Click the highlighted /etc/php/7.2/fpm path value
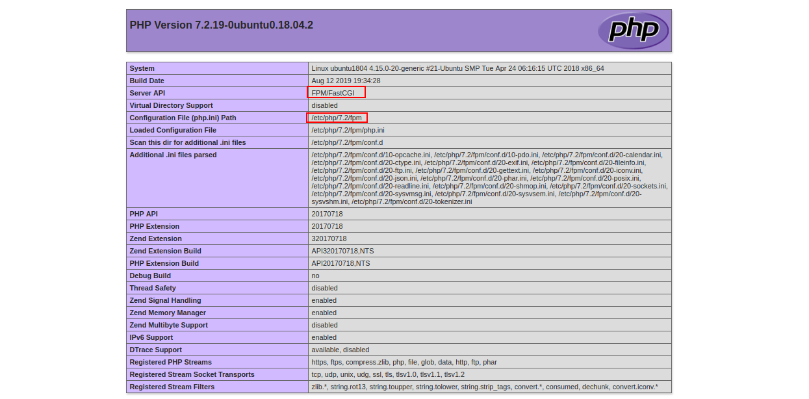The width and height of the screenshot is (809, 399). (x=337, y=118)
